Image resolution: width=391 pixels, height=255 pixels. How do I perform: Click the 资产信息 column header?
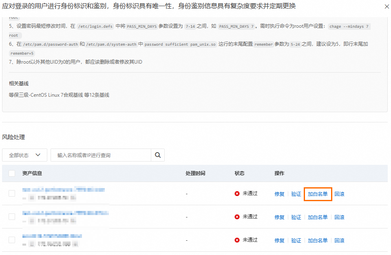32,173
